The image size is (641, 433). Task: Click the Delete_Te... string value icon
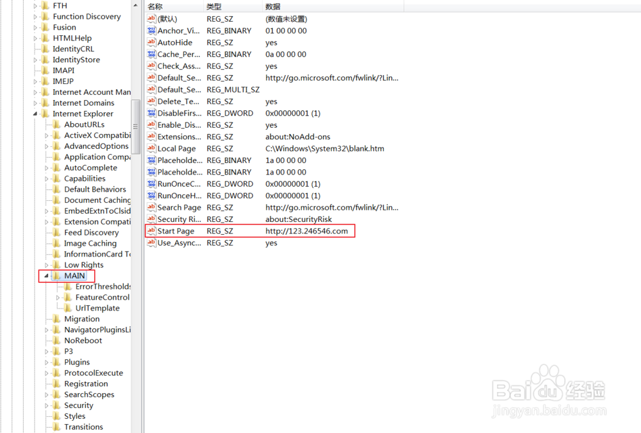pos(151,101)
